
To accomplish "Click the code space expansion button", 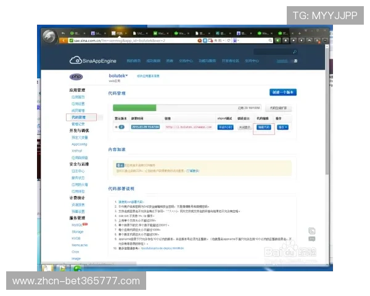I will pyautogui.click(x=278, y=108).
